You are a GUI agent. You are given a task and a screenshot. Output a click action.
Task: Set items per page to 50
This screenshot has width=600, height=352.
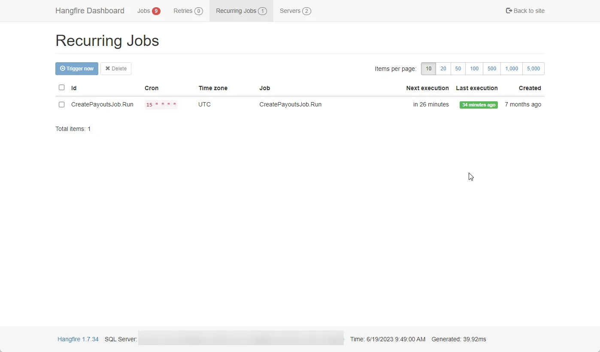click(x=458, y=69)
